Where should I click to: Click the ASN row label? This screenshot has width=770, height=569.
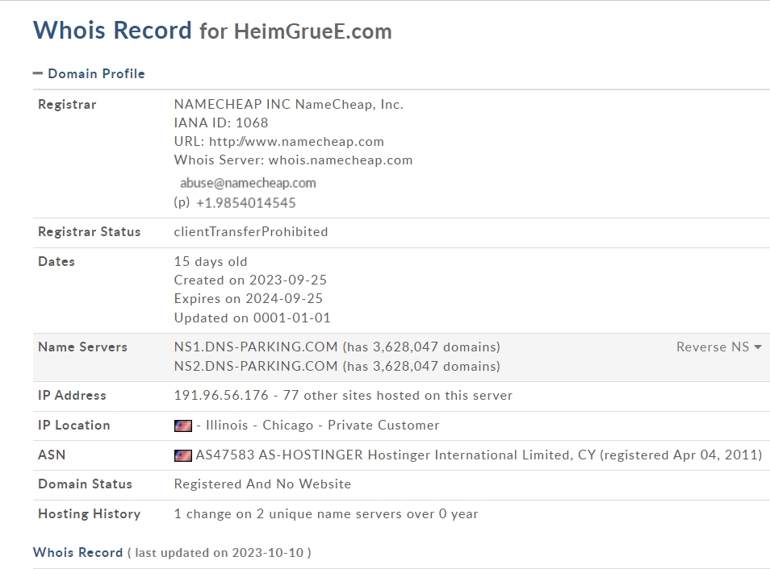52,455
